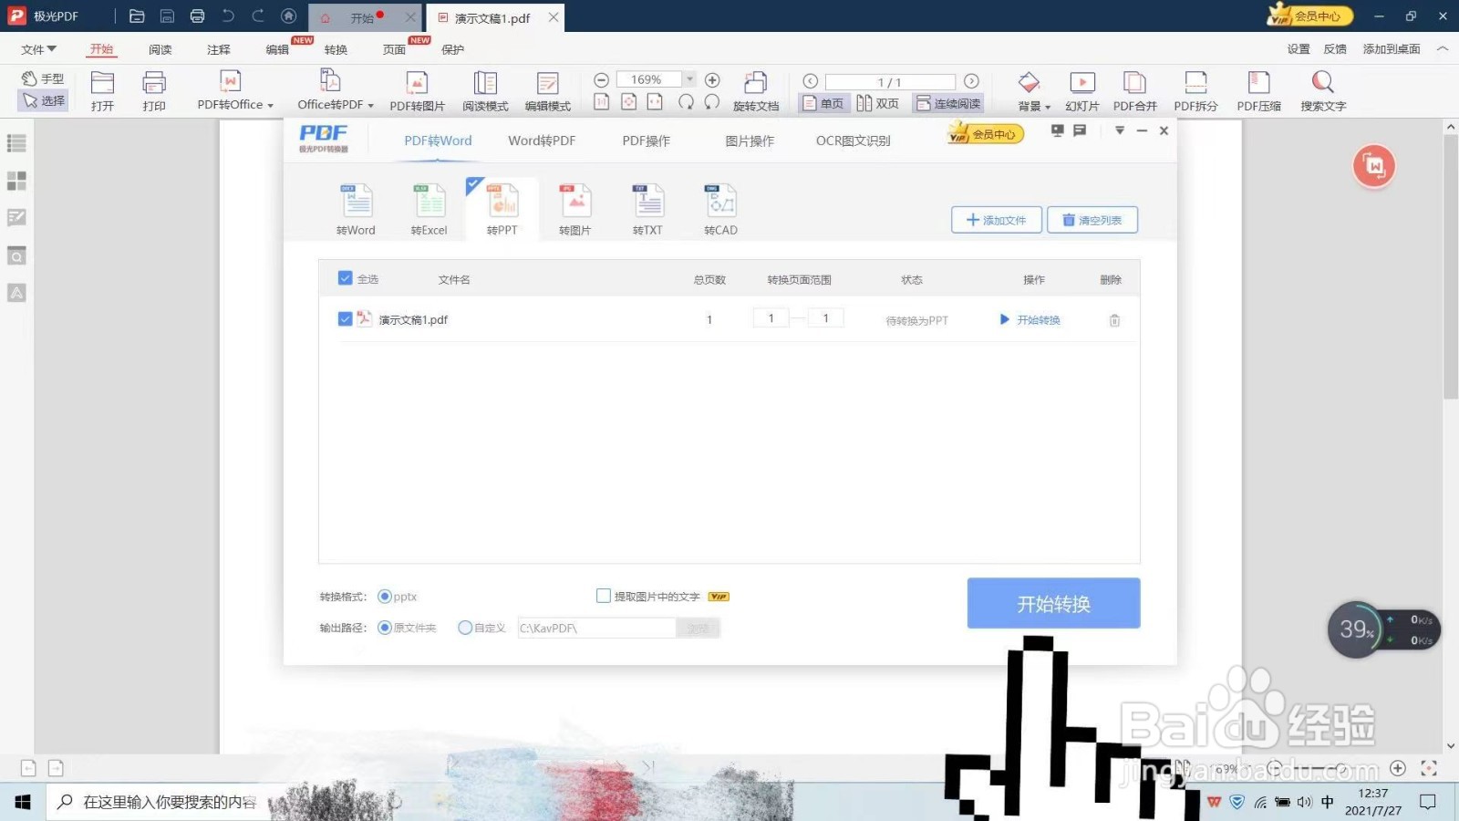Open the thumbnails panel in left sidebar
This screenshot has height=821, width=1459.
[16, 181]
